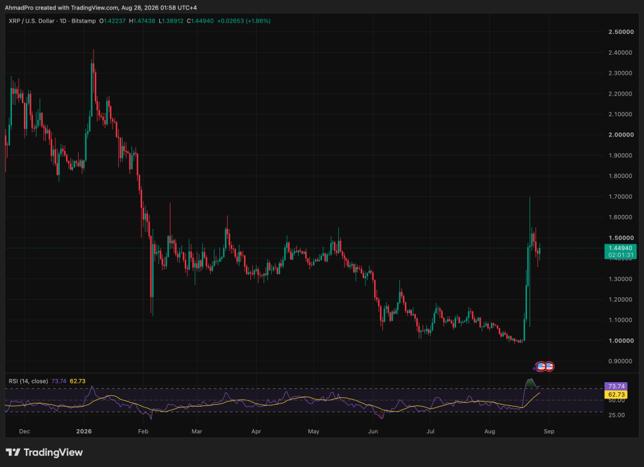Click the Jul label on the time axis
This screenshot has height=467, width=644.
[x=430, y=431]
